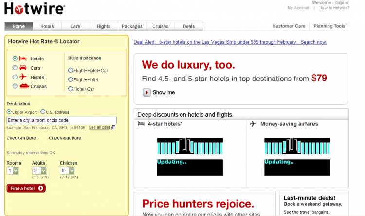Open the Children dropdown
The image size is (365, 216).
click(68, 171)
